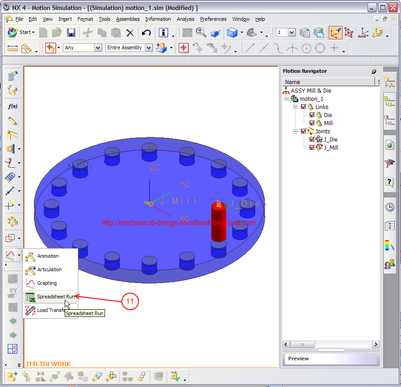This screenshot has width=401, height=387.
Task: Collapse the Joints tree node
Action: tap(296, 131)
